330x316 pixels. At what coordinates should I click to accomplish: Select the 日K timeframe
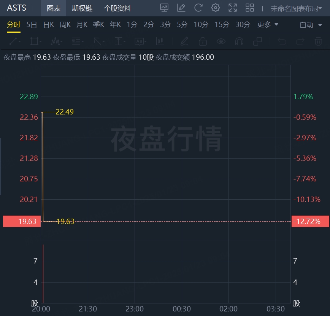(48, 25)
